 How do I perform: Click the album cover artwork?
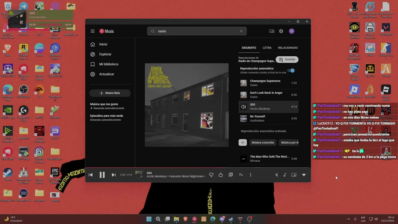pyautogui.click(x=187, y=105)
